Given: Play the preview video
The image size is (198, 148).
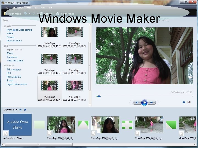Looking at the screenshot, I should click(144, 103).
